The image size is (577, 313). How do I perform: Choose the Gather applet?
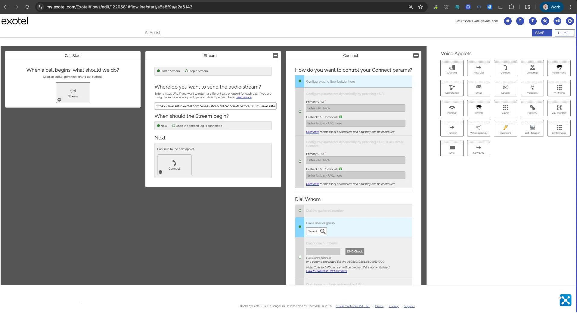click(505, 108)
